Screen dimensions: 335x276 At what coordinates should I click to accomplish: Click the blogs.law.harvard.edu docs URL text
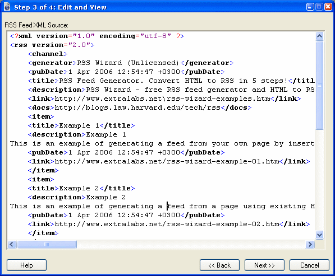tap(137, 107)
